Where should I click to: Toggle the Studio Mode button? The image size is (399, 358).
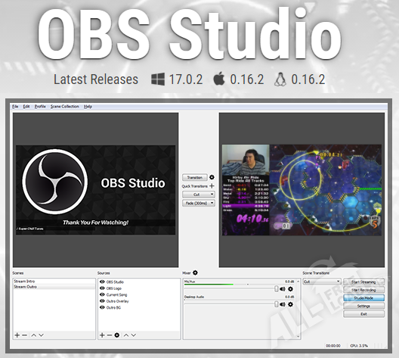(x=363, y=298)
